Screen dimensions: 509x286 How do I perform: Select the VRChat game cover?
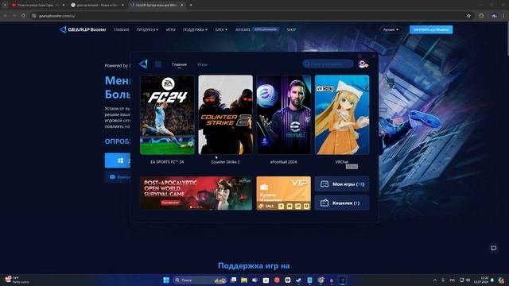coord(342,114)
